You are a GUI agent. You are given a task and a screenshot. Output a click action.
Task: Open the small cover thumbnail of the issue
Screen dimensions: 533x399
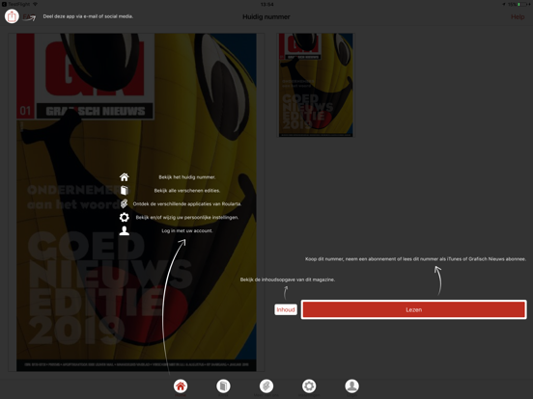tap(316, 85)
